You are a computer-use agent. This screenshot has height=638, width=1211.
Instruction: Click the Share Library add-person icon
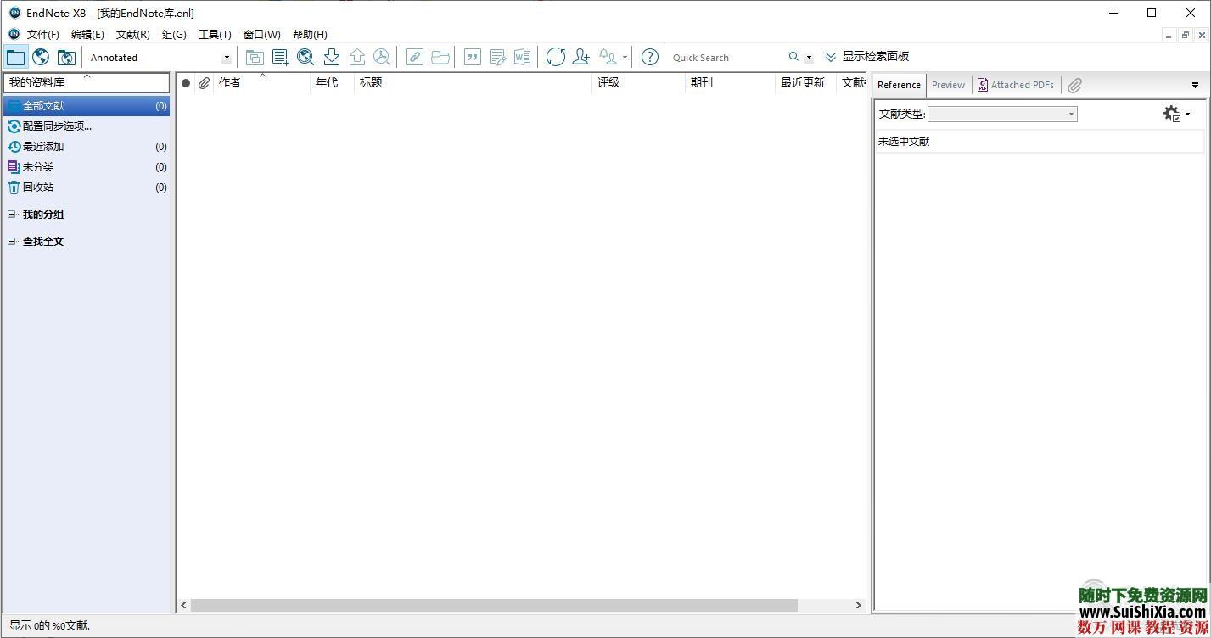(x=580, y=57)
